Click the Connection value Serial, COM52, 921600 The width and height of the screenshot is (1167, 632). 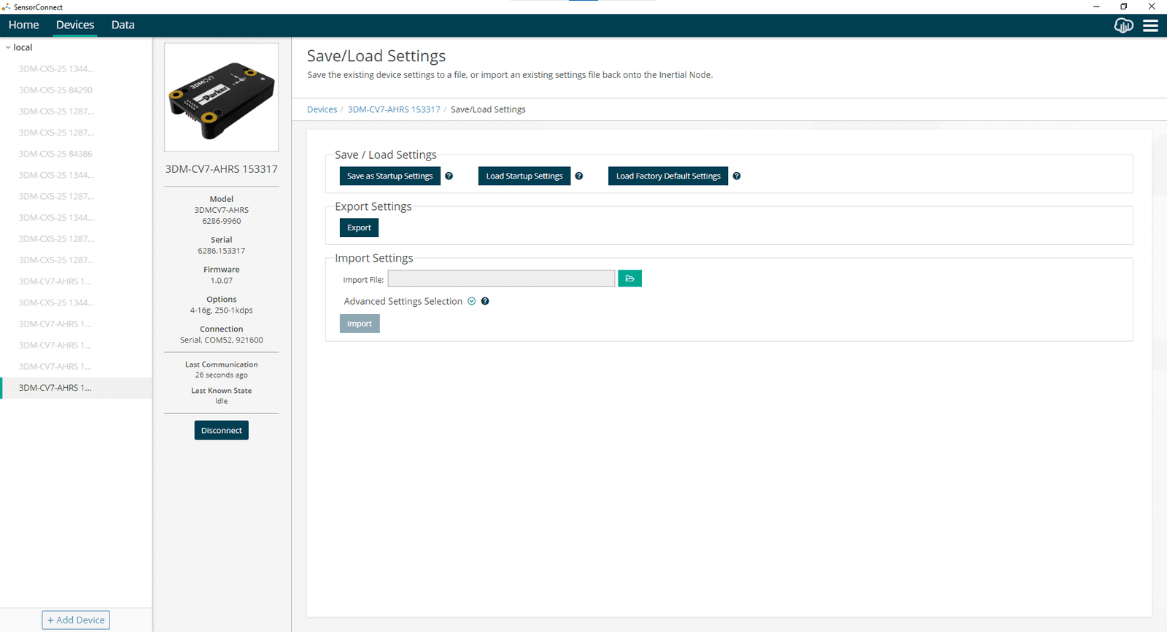(x=222, y=340)
